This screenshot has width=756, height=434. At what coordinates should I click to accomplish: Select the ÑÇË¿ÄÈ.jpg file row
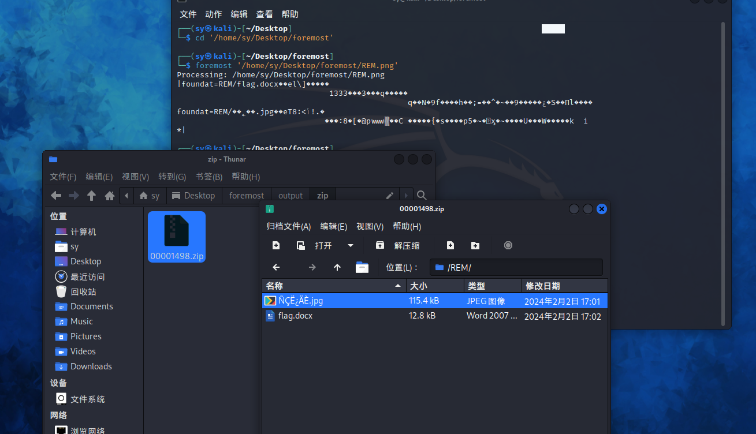click(435, 301)
